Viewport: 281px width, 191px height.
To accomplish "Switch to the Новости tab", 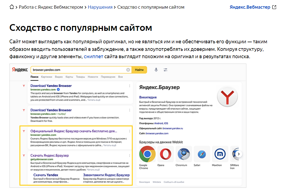I will [93, 77].
